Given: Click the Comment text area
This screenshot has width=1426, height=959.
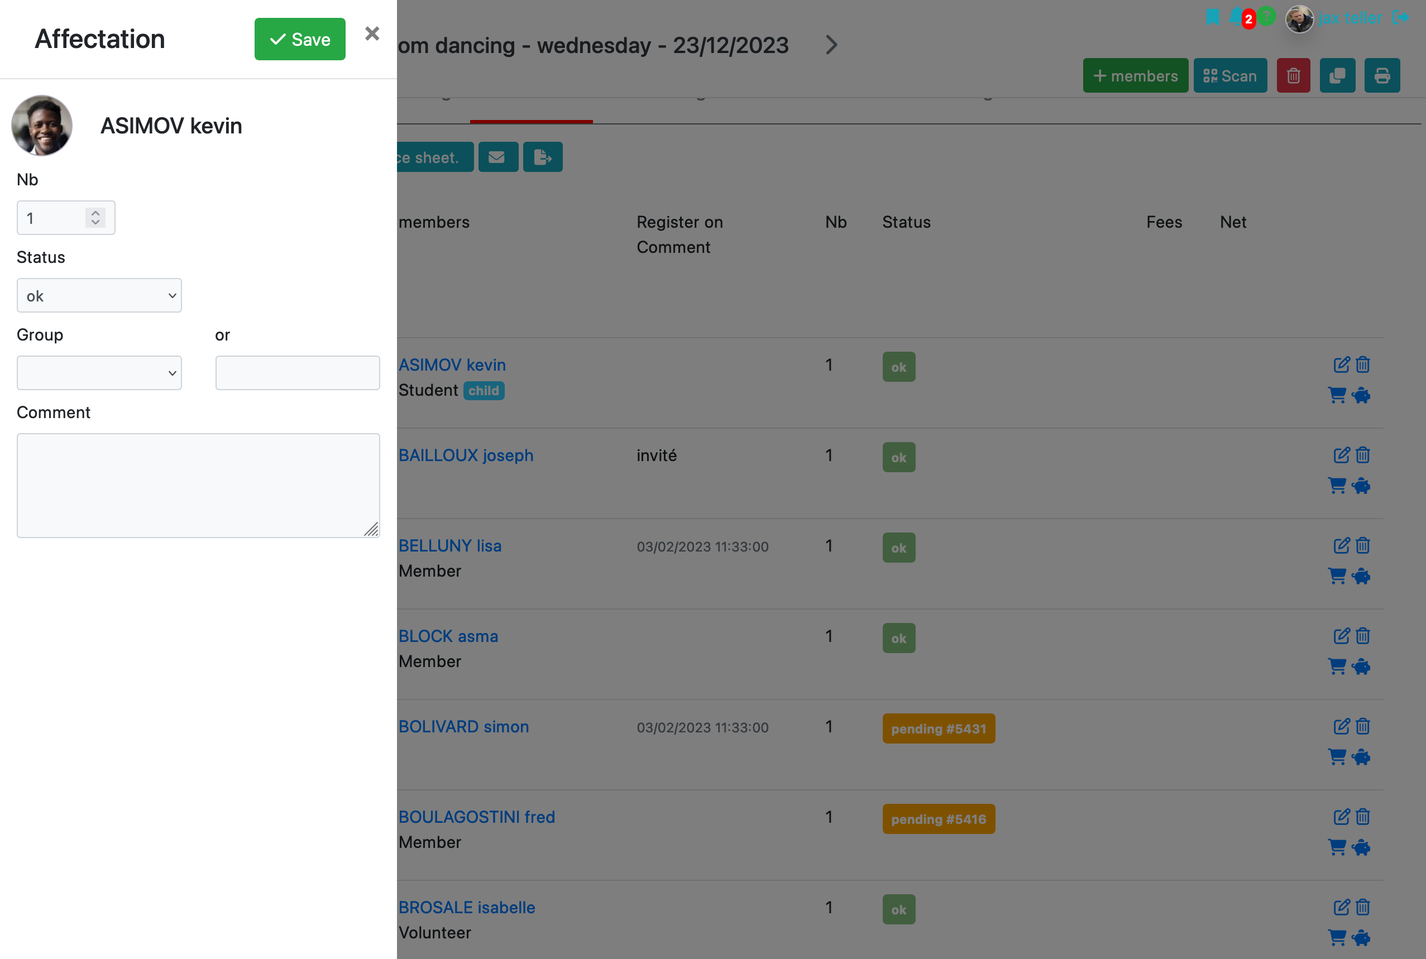Looking at the screenshot, I should tap(198, 486).
